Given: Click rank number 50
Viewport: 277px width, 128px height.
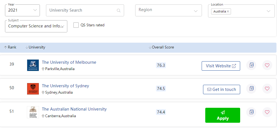Looking at the screenshot, I should pyautogui.click(x=12, y=88).
